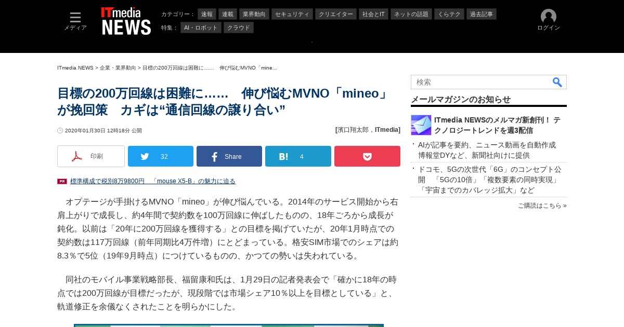Click the ログイン label text
This screenshot has height=327, width=624.
coord(549,28)
